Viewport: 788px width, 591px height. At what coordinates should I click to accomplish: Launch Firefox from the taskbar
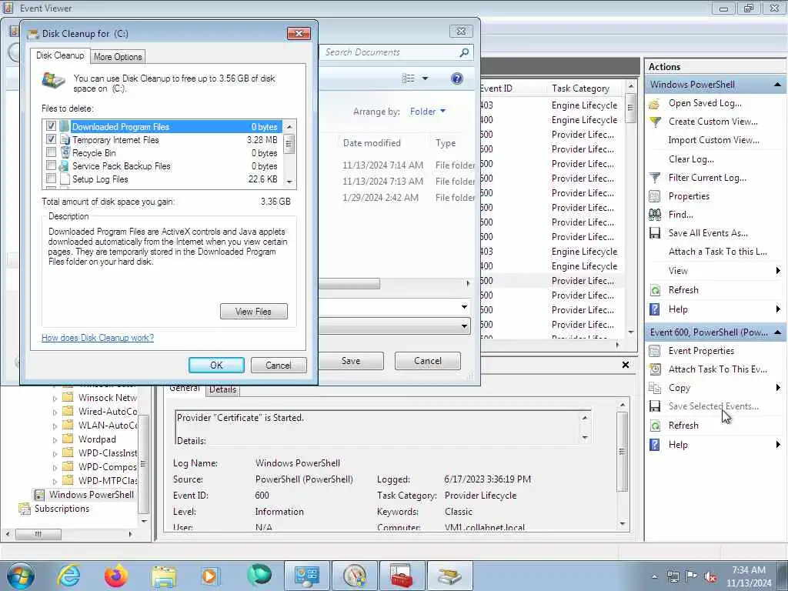click(116, 575)
